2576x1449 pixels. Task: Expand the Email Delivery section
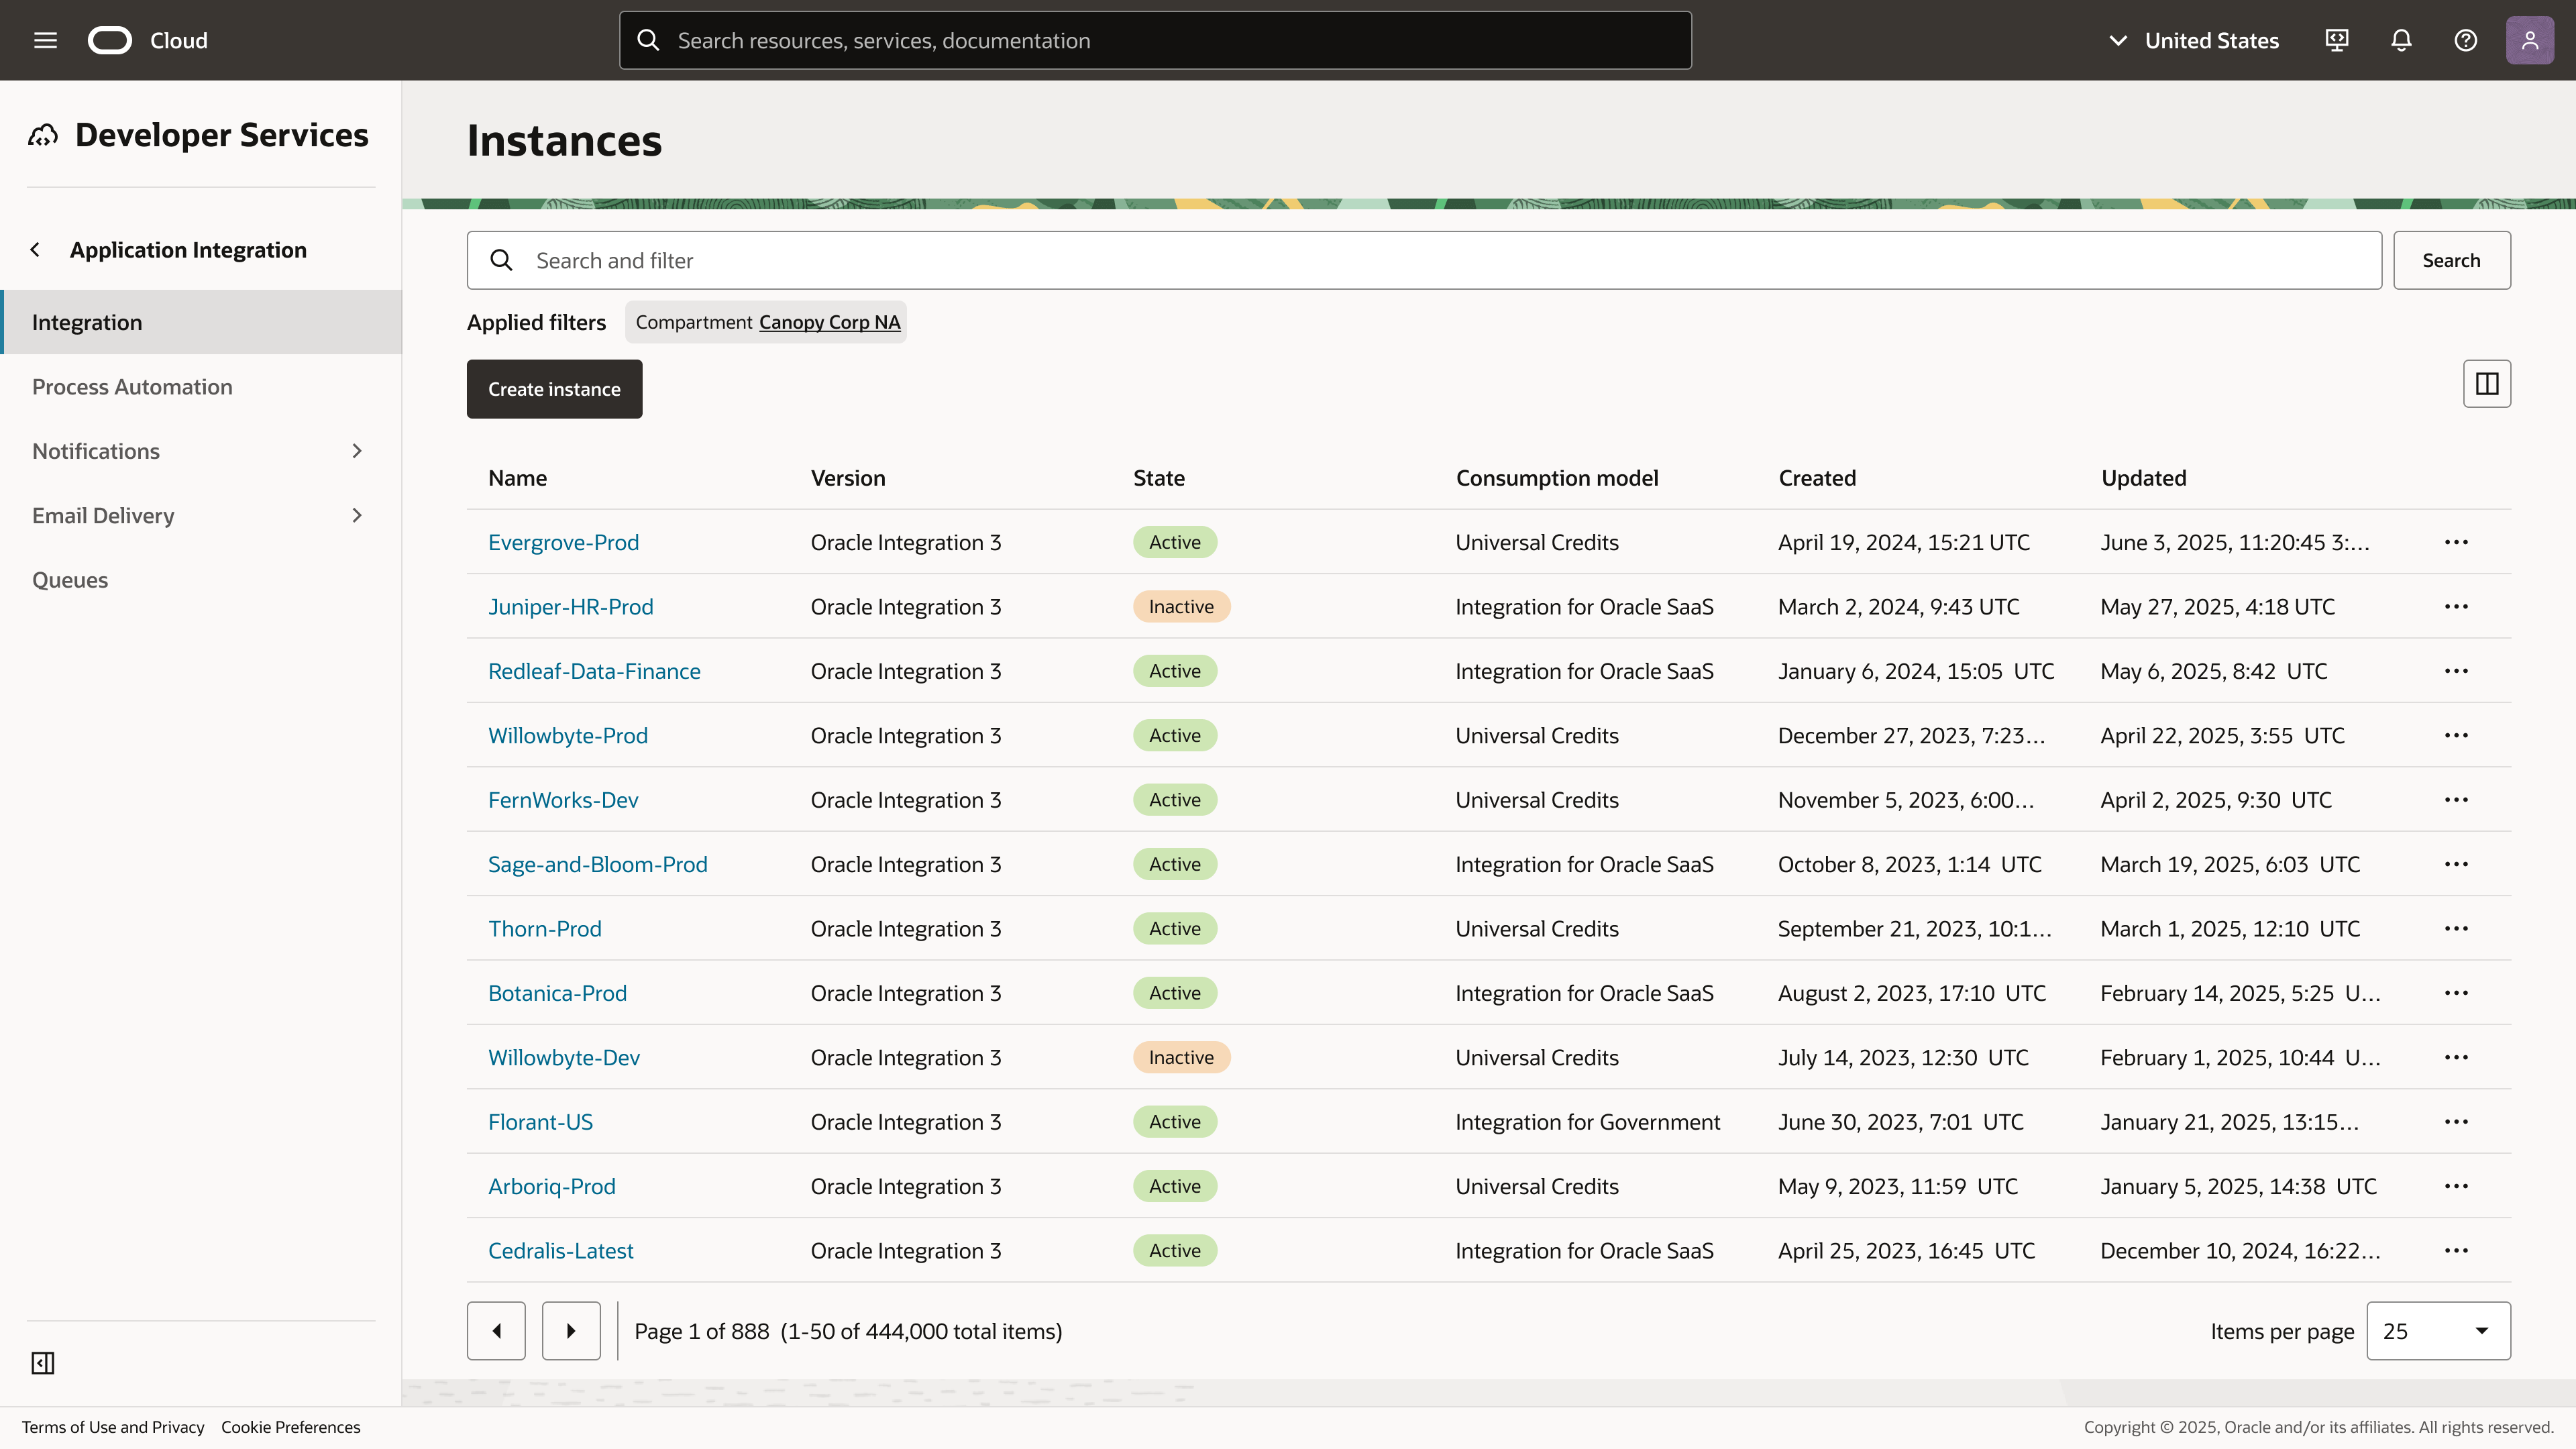pyautogui.click(x=356, y=515)
